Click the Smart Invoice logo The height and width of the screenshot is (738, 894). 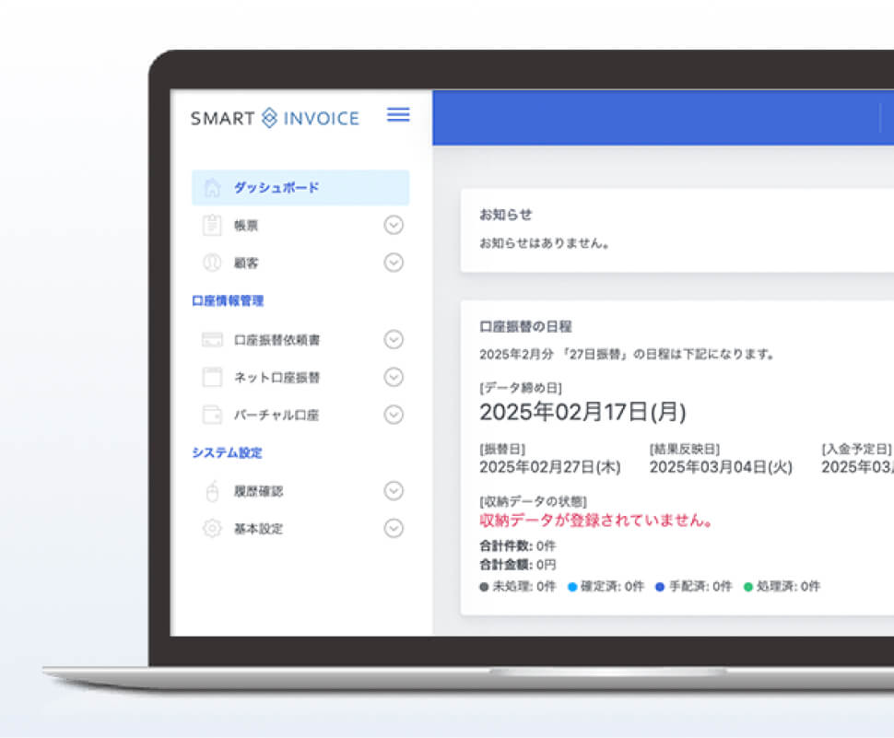pyautogui.click(x=275, y=118)
